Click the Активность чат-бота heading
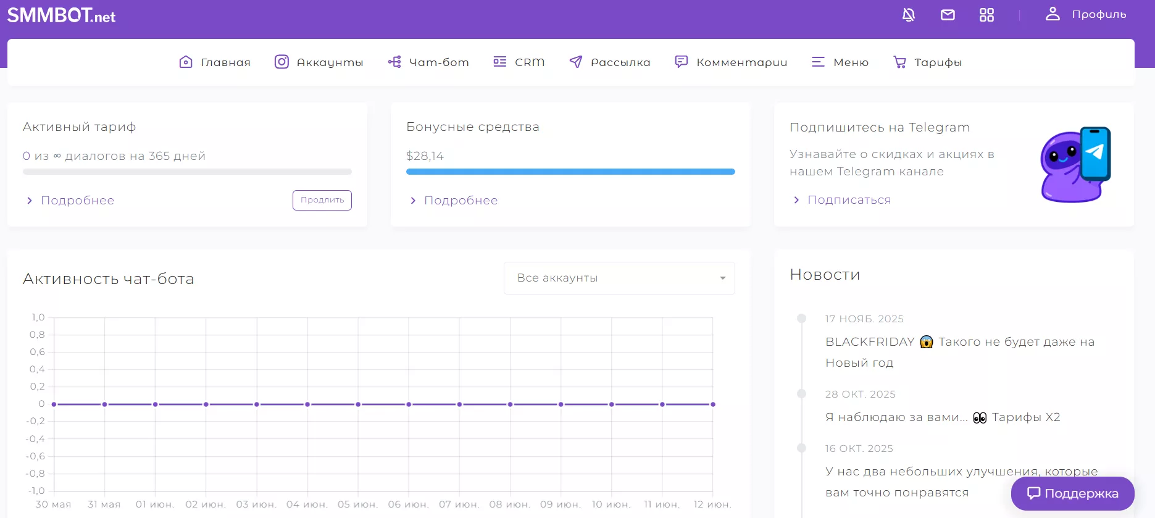 [x=109, y=279]
